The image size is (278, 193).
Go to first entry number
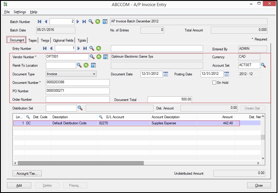(x=45, y=48)
